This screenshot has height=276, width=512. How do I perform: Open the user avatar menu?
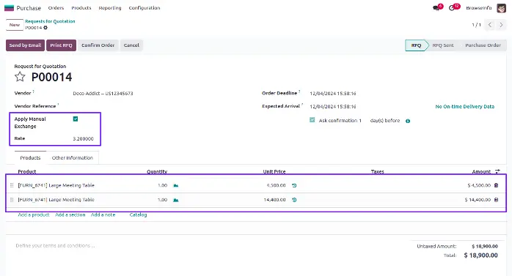tap(501, 8)
